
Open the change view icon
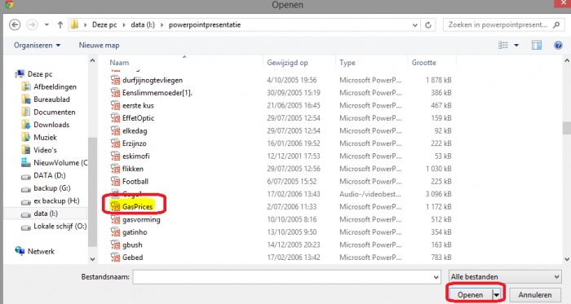click(503, 45)
